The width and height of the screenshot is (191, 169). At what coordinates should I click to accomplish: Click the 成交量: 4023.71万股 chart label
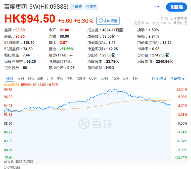click(x=18, y=162)
